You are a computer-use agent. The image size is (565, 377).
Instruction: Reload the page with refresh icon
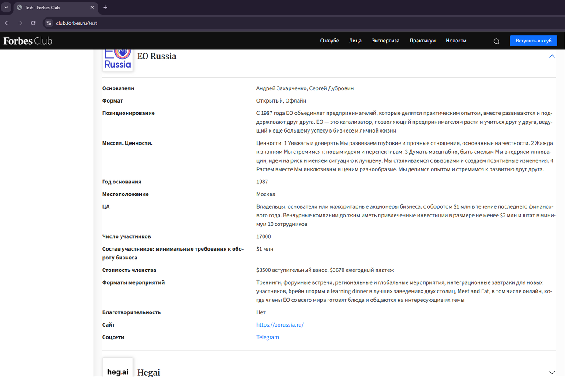click(33, 23)
